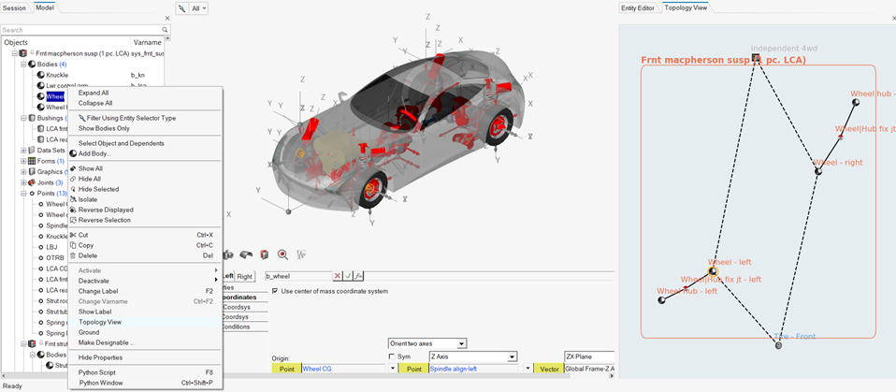Choose Topology View from context menu

(x=100, y=322)
